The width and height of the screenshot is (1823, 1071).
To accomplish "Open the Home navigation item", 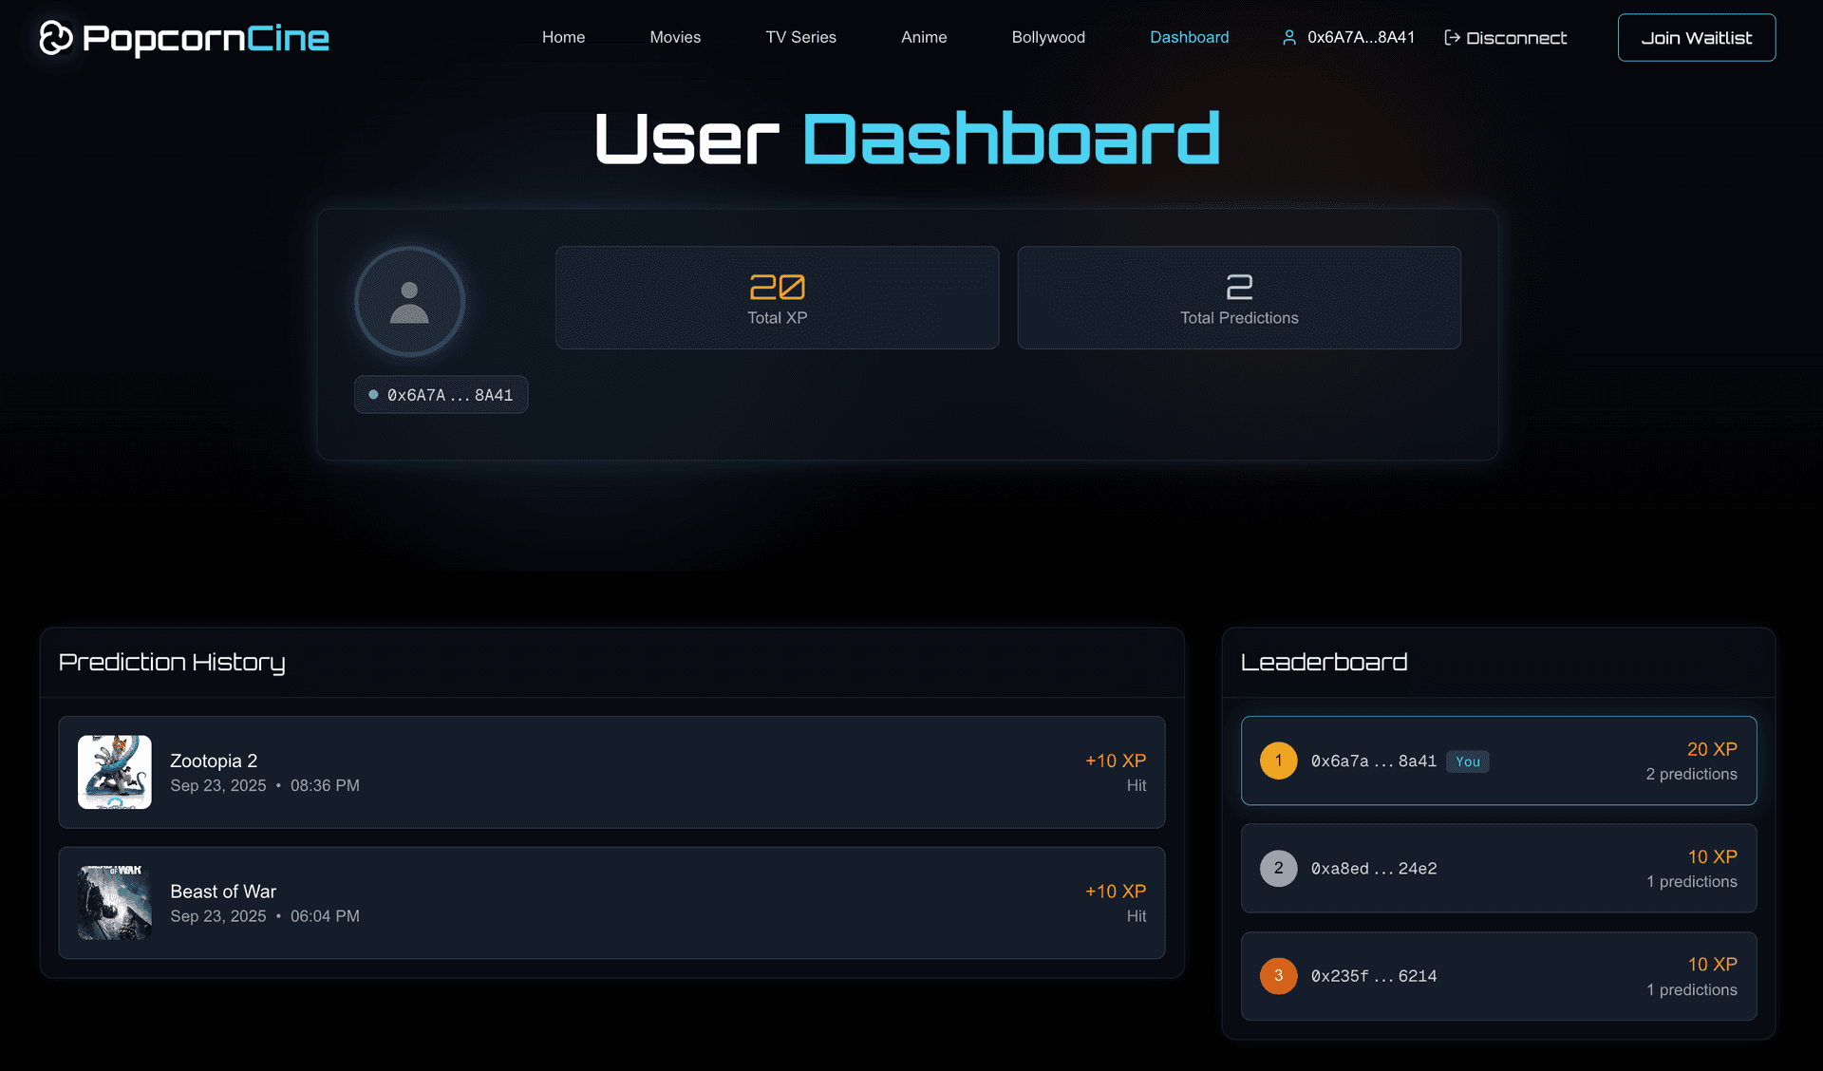I will pyautogui.click(x=563, y=37).
